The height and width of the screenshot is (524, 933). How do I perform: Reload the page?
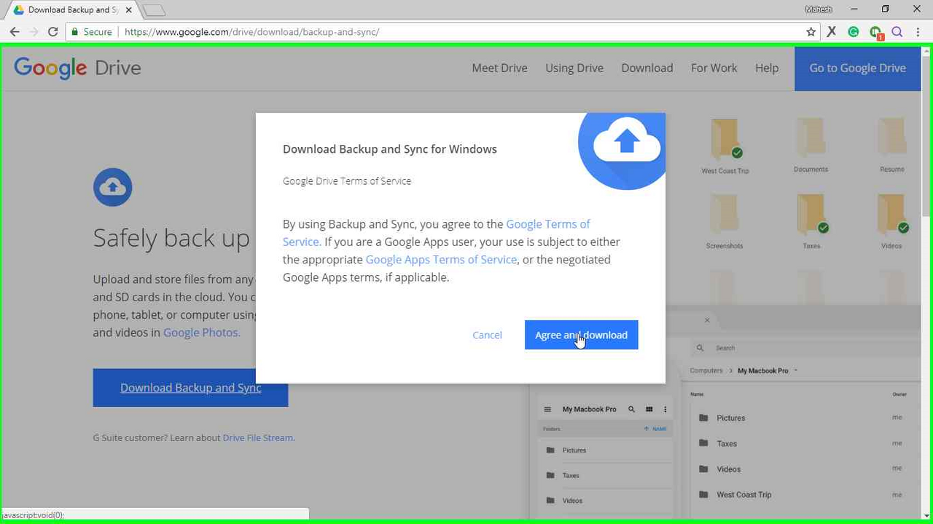coord(52,32)
